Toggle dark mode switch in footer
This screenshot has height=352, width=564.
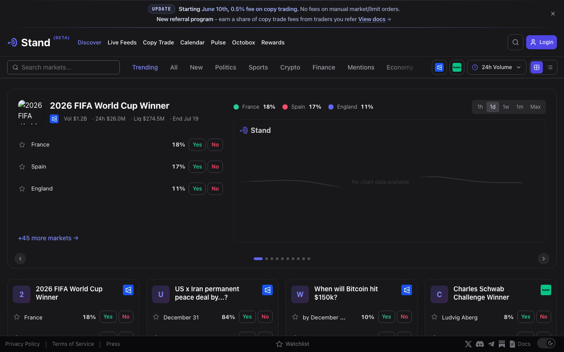[546, 343]
